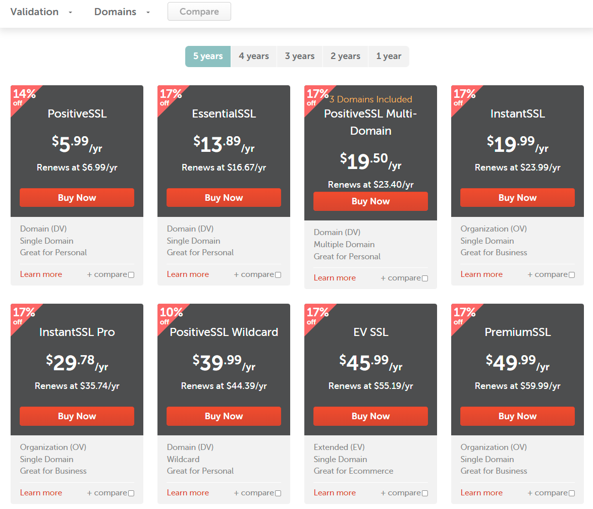This screenshot has width=593, height=509.
Task: Click Buy Now under PositiveSSL Multi-Domain
Action: tap(370, 201)
